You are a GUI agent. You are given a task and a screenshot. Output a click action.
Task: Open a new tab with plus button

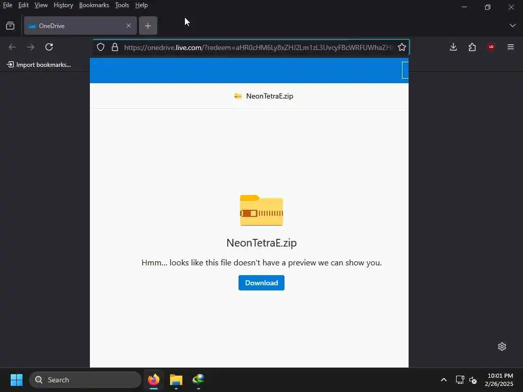pyautogui.click(x=148, y=26)
